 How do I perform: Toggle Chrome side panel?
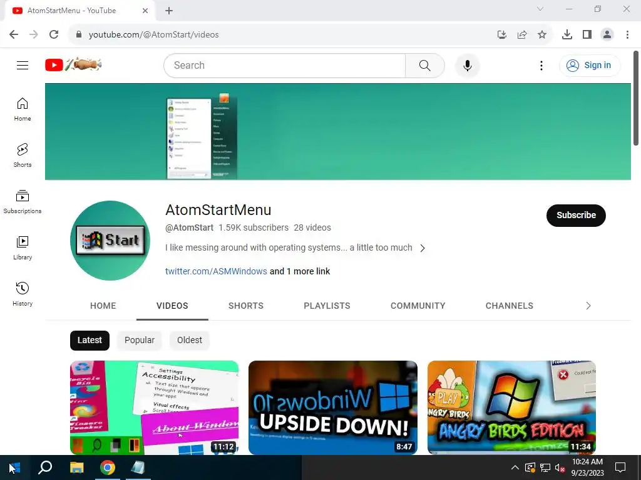click(x=587, y=35)
